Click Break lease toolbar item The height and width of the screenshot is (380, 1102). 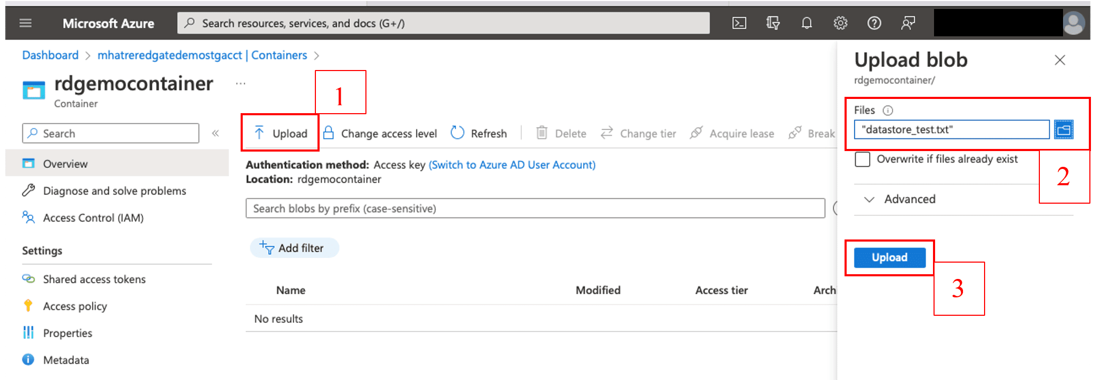point(812,133)
